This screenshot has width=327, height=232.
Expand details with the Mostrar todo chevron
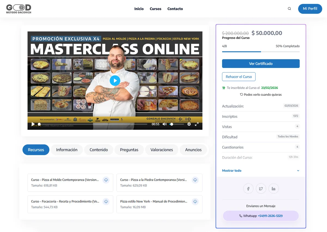tap(298, 171)
